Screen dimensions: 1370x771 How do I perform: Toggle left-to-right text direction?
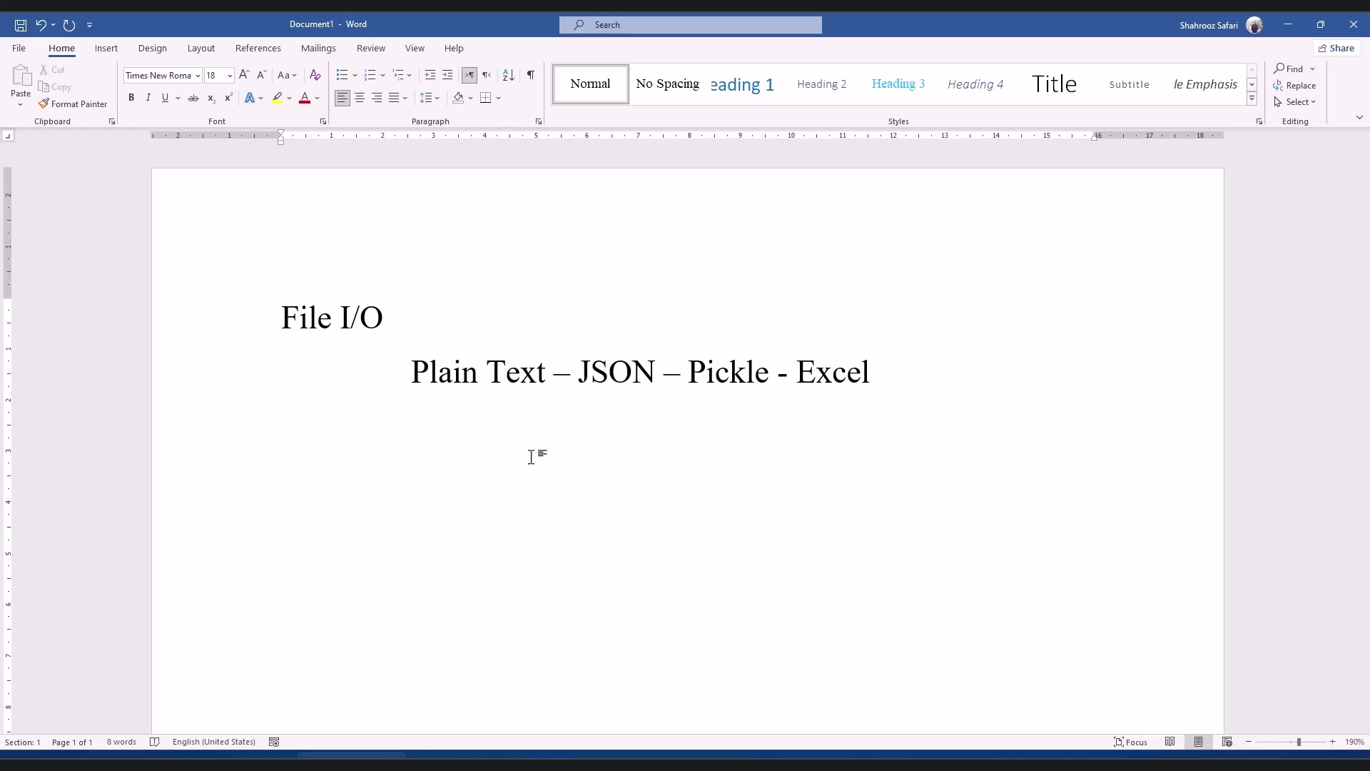click(x=470, y=75)
